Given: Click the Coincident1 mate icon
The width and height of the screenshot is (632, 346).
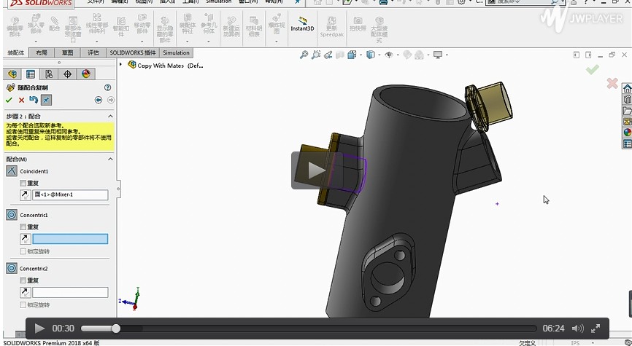Looking at the screenshot, I should [x=12, y=171].
